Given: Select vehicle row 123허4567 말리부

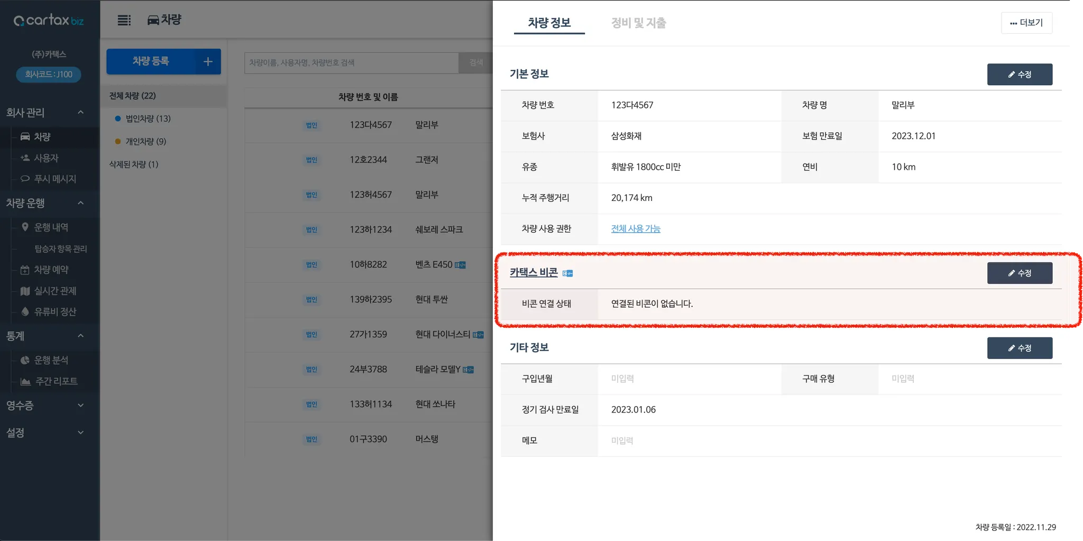Looking at the screenshot, I should click(369, 195).
